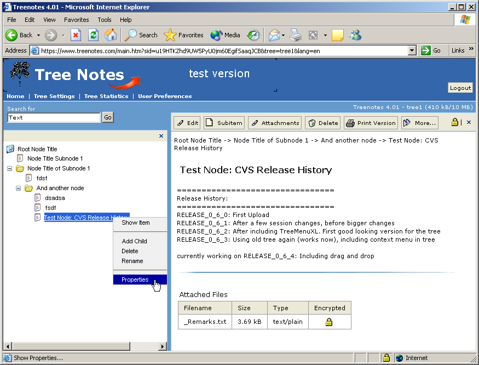479x365 pixels.
Task: Expand the Links toolbar chevron
Action: pos(471,49)
